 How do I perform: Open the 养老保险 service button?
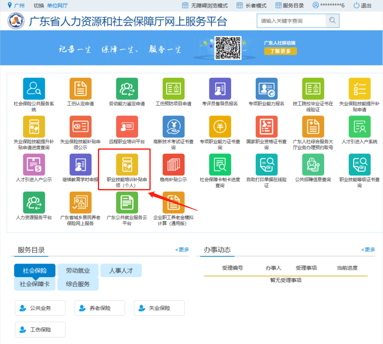(x=99, y=308)
